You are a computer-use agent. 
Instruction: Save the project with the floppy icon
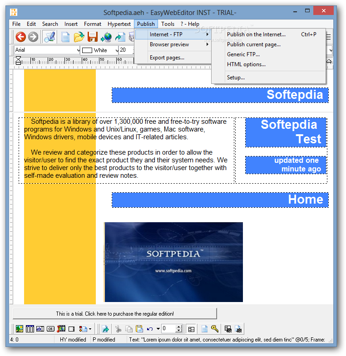click(x=93, y=37)
